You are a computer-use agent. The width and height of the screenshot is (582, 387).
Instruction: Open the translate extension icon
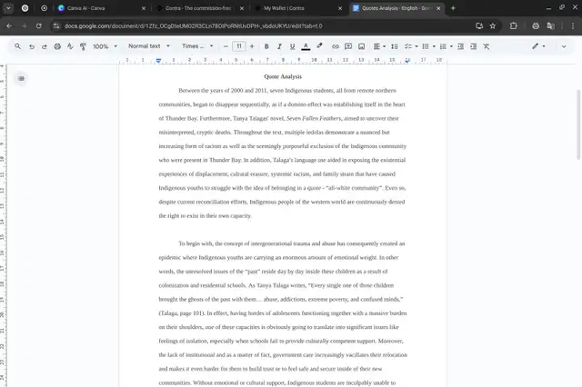551,26
